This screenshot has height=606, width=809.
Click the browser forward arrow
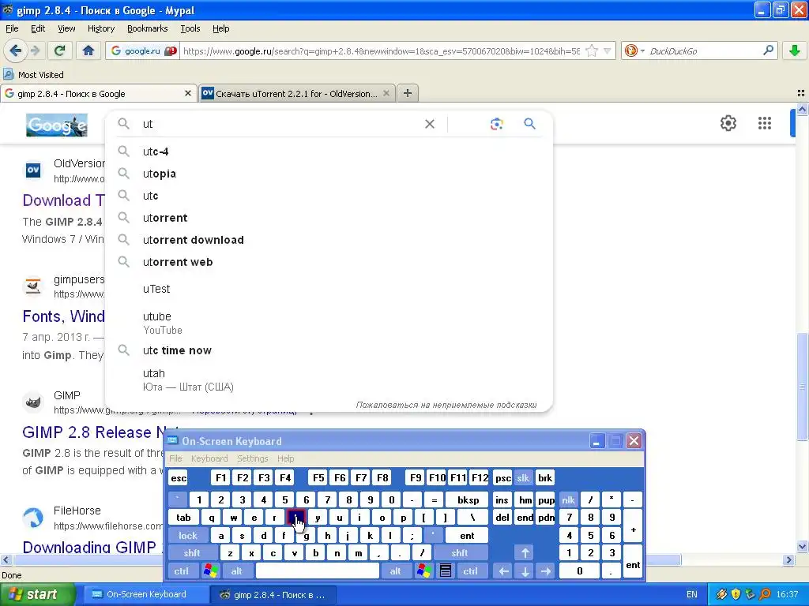click(x=35, y=50)
